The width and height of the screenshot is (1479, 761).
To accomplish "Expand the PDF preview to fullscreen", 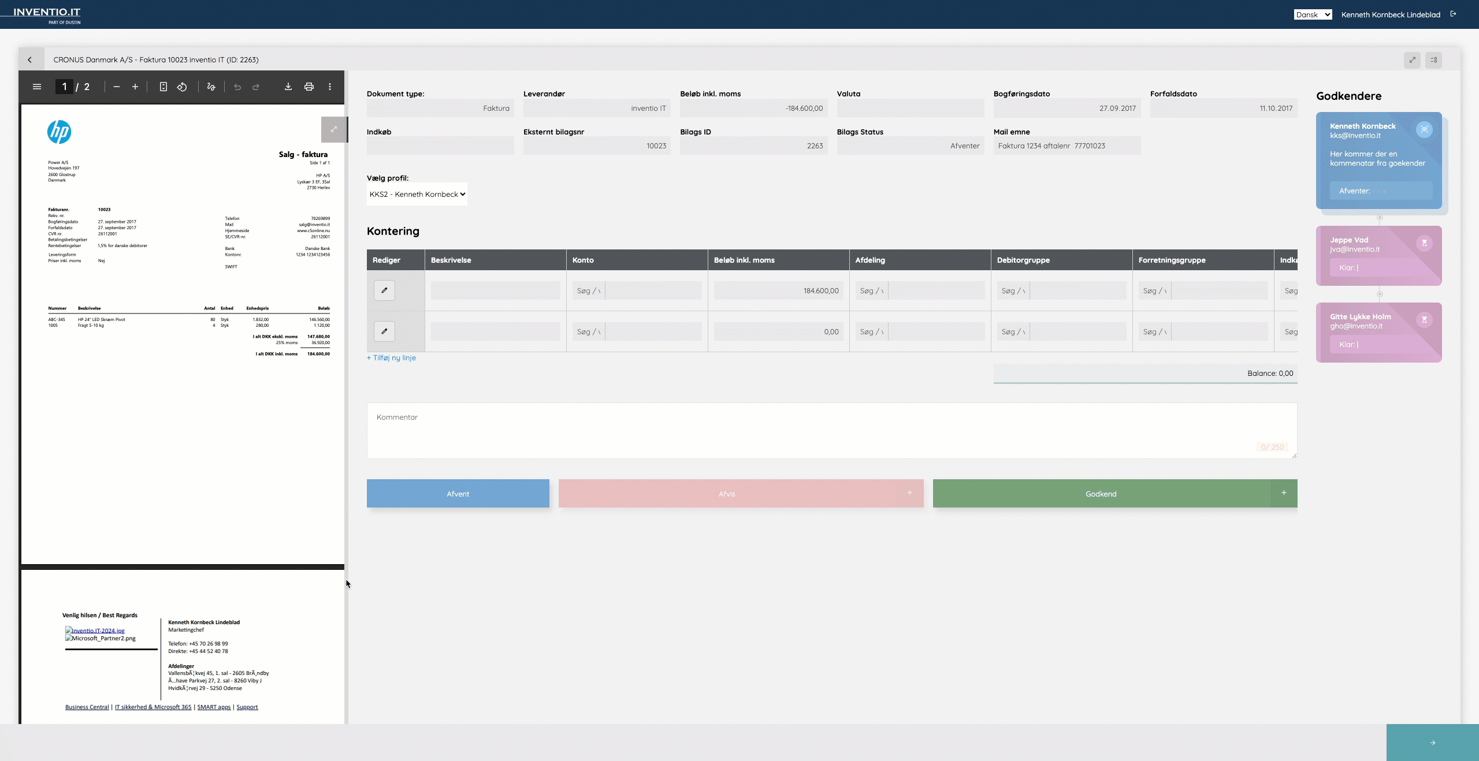I will (333, 129).
